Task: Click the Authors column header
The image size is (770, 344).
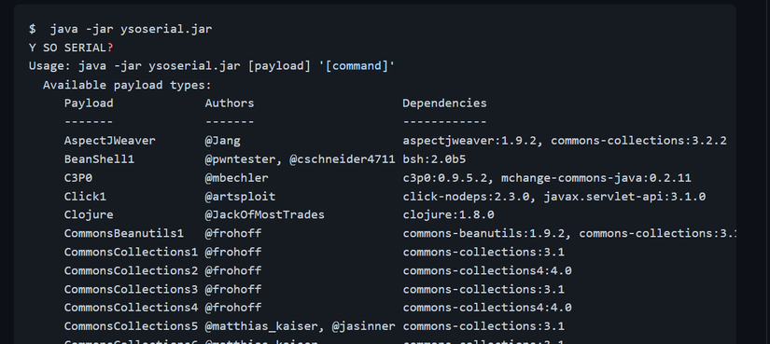Action: (230, 103)
